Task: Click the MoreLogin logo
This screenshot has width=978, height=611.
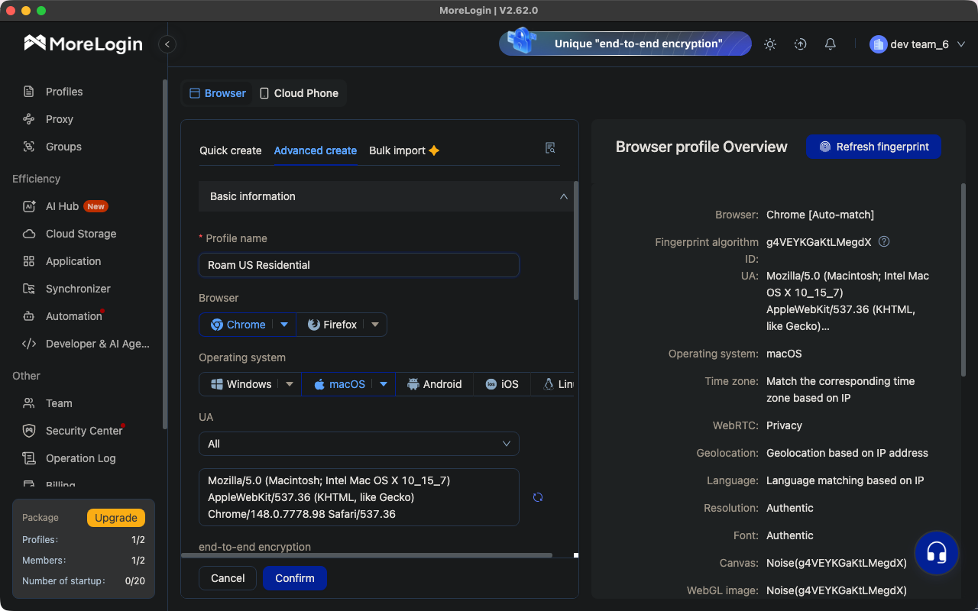Action: pyautogui.click(x=83, y=44)
